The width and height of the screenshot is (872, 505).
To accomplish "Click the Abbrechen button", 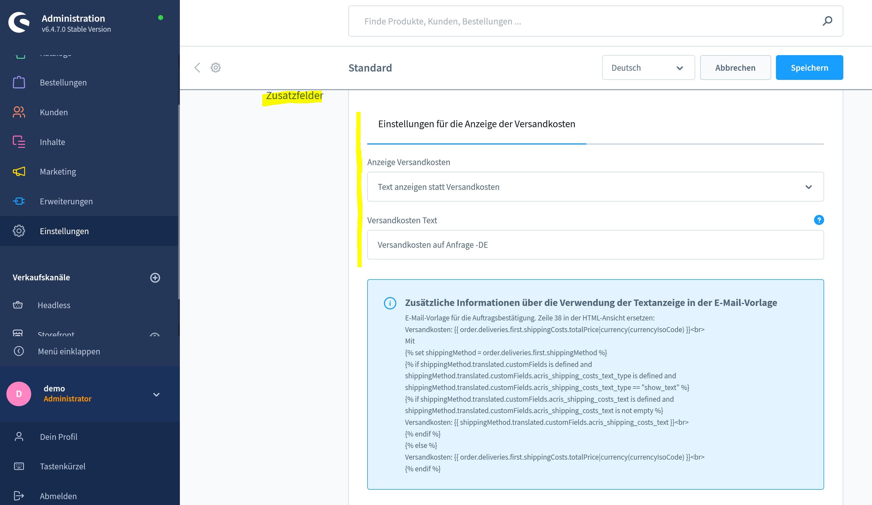I will [x=735, y=67].
